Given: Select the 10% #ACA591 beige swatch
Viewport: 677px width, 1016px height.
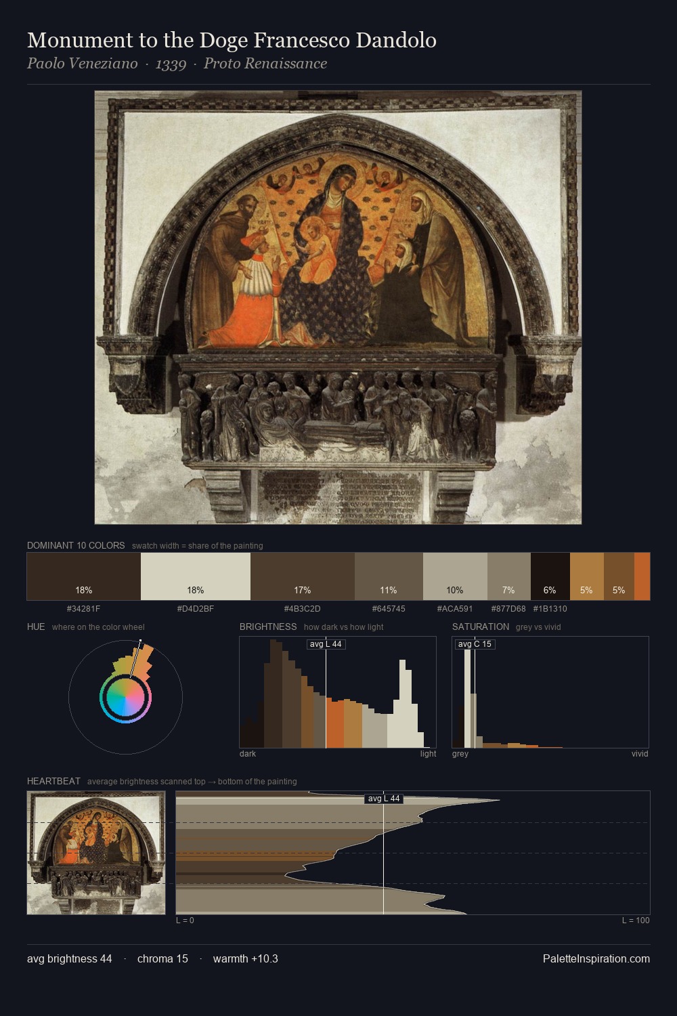Looking at the screenshot, I should (455, 576).
